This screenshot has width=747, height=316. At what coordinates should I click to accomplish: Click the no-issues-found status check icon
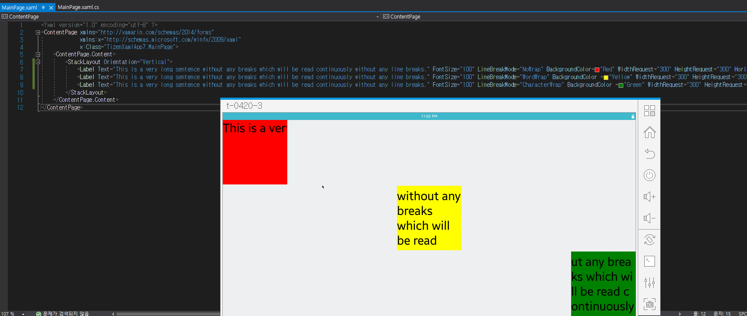(x=39, y=314)
